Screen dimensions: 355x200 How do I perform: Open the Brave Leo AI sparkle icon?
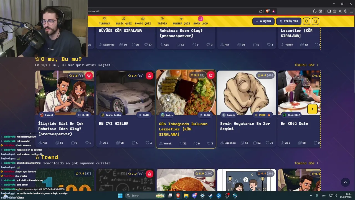coord(340,11)
